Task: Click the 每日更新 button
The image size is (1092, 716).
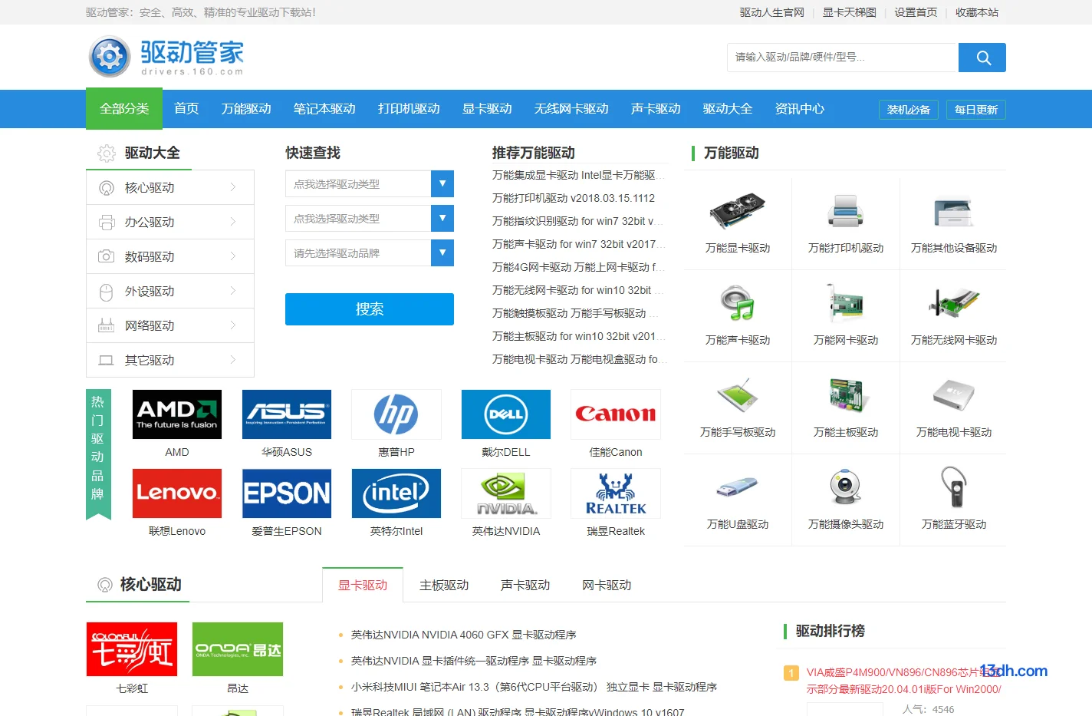Action: pos(976,110)
